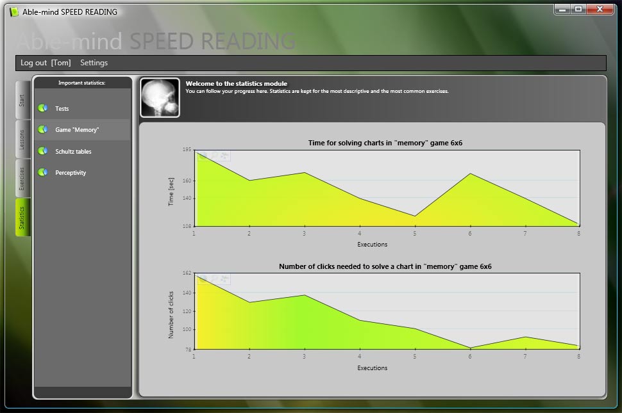Click the pie icon next to Perceptivity

pyautogui.click(x=43, y=172)
